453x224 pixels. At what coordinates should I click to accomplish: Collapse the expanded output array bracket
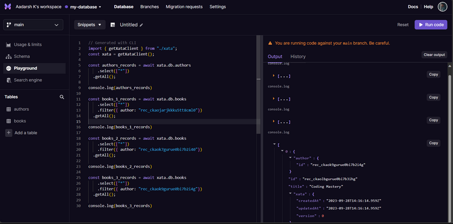[274, 144]
